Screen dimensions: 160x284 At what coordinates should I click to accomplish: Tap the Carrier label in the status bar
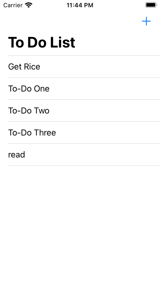[x=13, y=5]
